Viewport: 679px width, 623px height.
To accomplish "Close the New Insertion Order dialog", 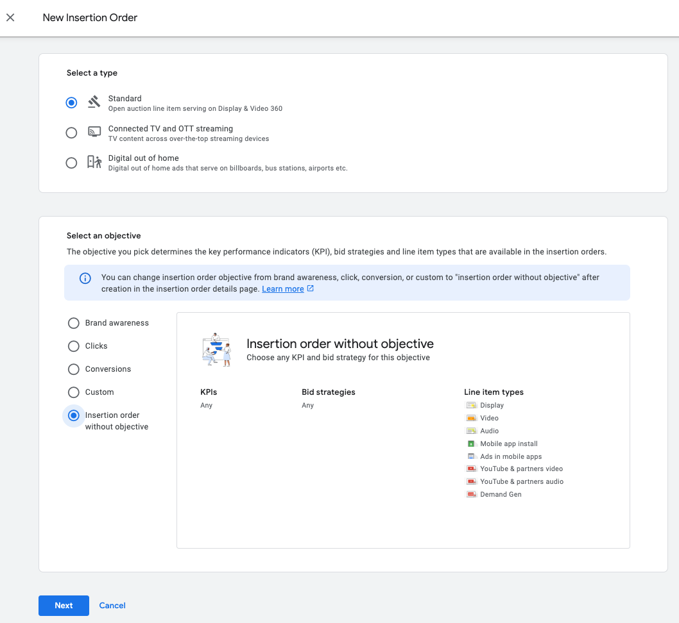I will (10, 18).
